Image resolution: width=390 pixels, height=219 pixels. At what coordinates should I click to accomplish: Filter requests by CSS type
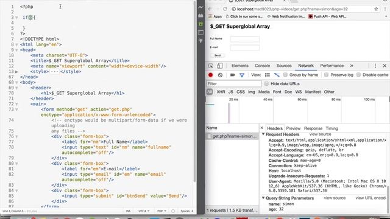click(x=241, y=92)
